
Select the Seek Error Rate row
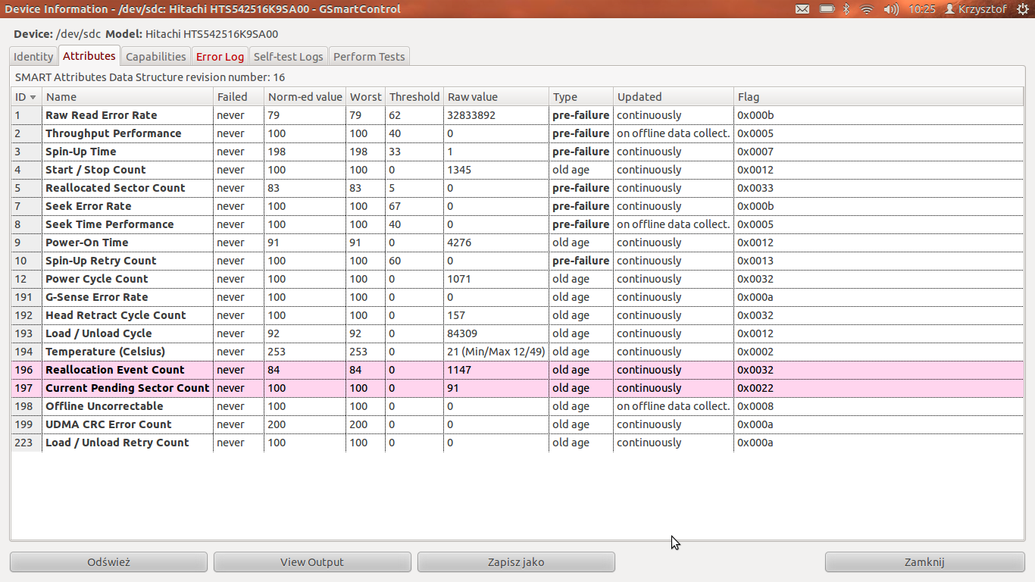[517, 206]
